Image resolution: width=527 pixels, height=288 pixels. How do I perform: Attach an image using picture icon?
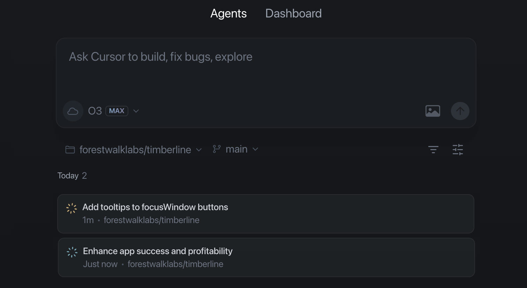coord(432,111)
